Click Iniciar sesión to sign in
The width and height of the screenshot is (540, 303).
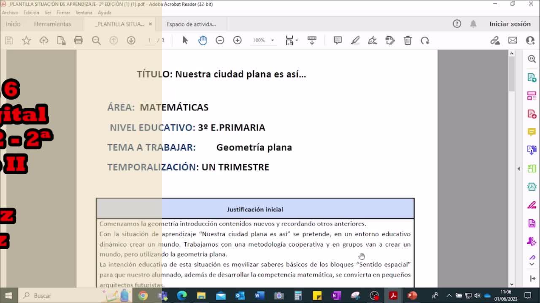[x=510, y=24]
